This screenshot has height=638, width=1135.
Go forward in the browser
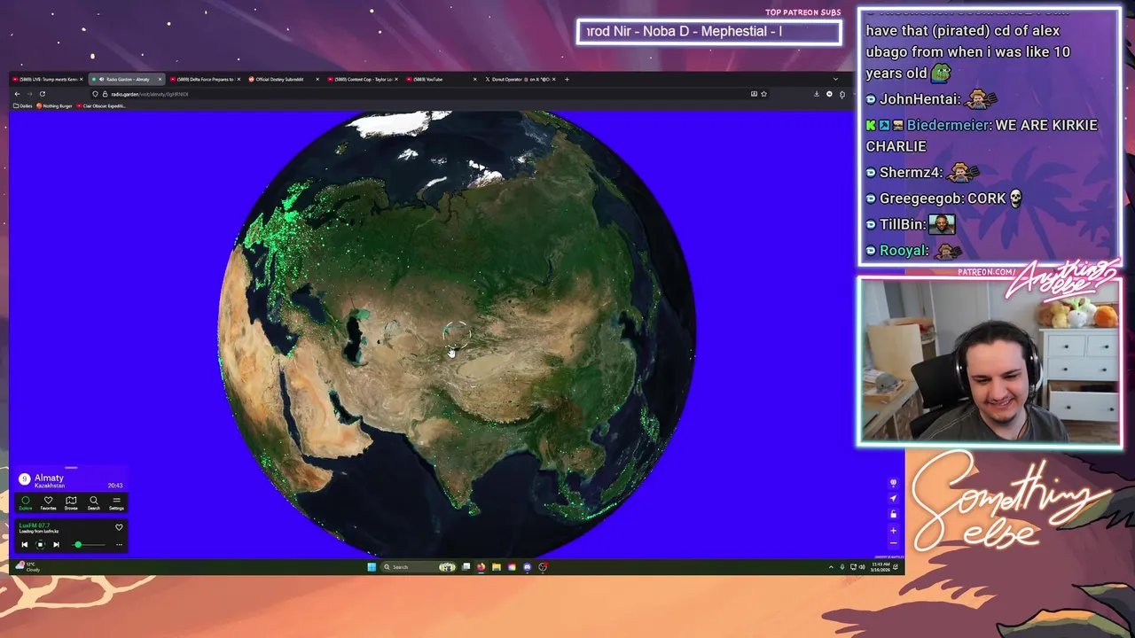click(x=29, y=94)
